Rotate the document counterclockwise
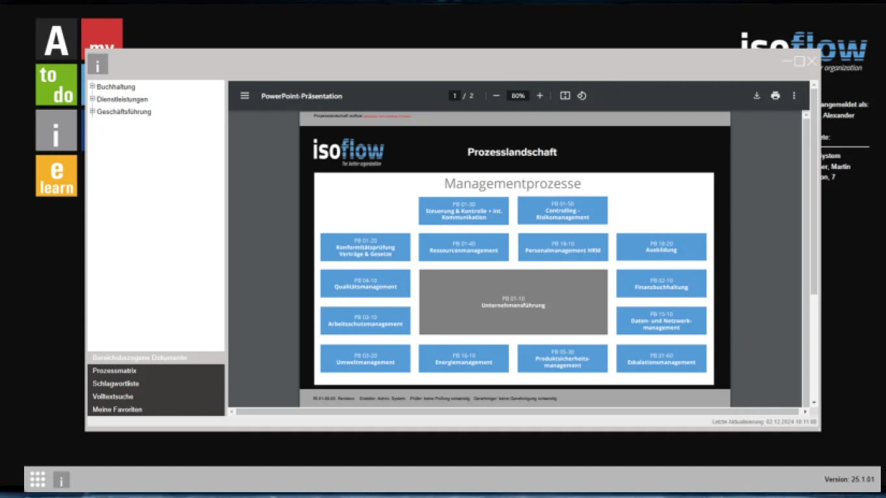The width and height of the screenshot is (886, 498). pos(582,96)
